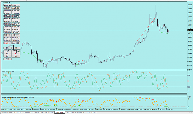The image size is (193, 114).
Task: Switch chart to AUDCAD symbol button
Action: 7,5
